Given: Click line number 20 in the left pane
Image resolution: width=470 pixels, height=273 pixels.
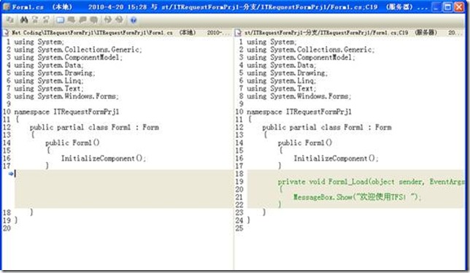Looking at the screenshot, I should point(7,228).
